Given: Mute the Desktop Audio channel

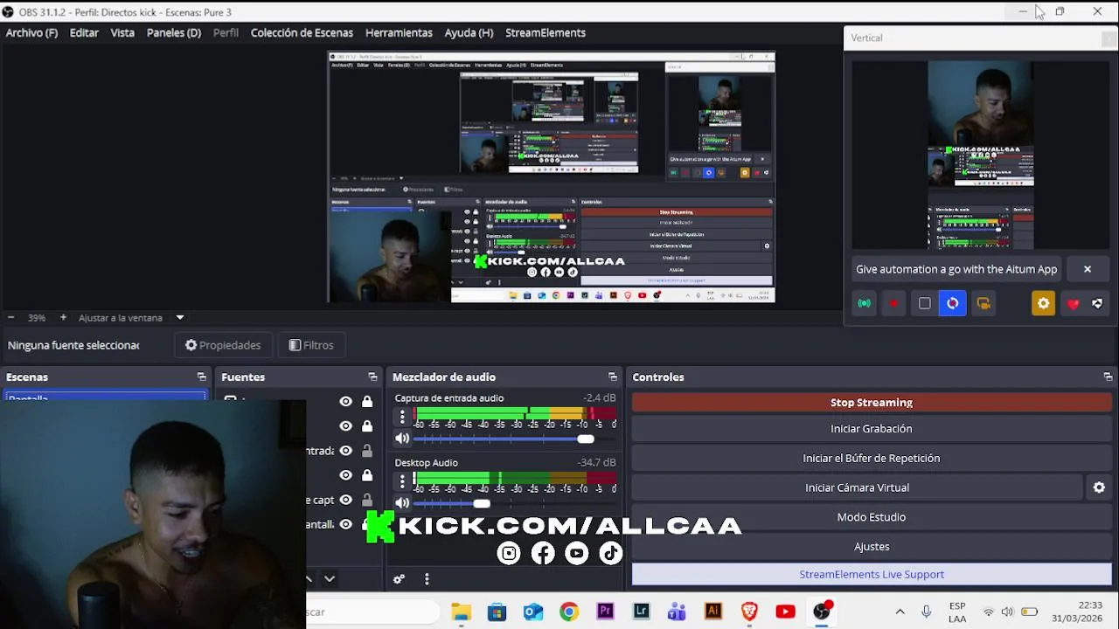Looking at the screenshot, I should pyautogui.click(x=402, y=503).
